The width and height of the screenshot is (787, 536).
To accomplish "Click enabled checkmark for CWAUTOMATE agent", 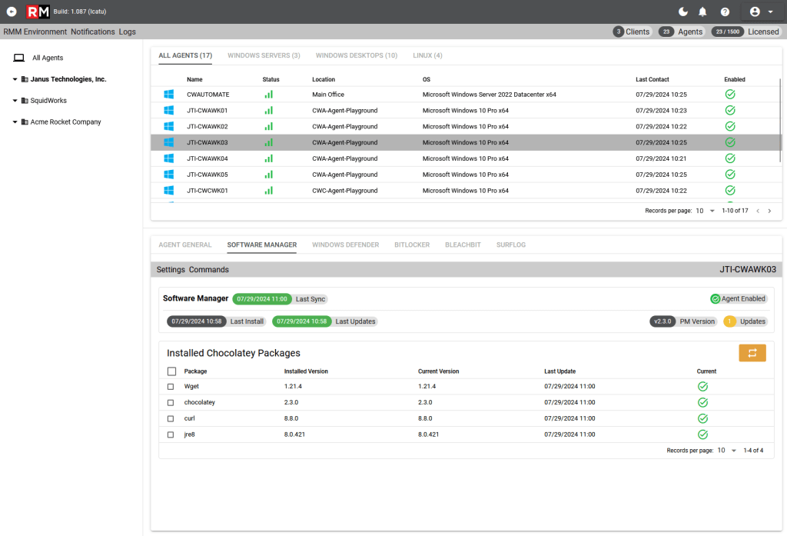I will 730,94.
